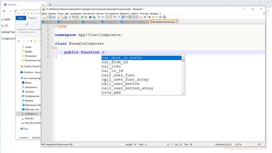272x153 pixels.
Task: Click the Windows (CR LF) status bar field
Action: click(x=223, y=144)
